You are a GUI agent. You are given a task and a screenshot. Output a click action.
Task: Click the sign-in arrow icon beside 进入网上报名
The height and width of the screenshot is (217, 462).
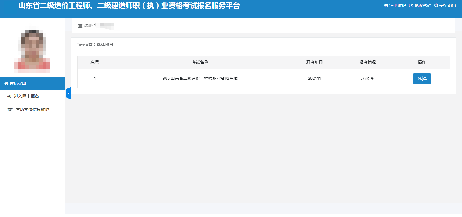(9, 96)
